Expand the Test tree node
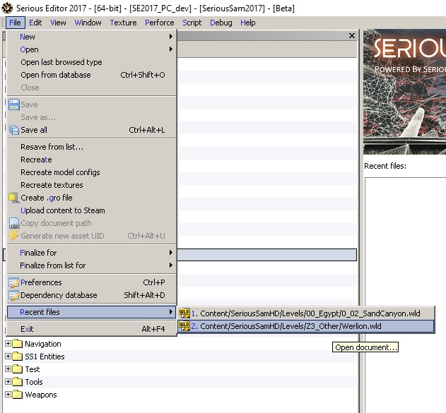Screen dimensions: 446x413 tap(8, 369)
